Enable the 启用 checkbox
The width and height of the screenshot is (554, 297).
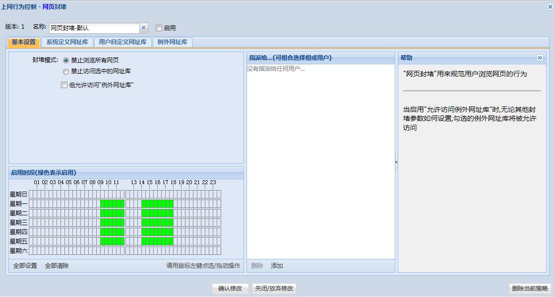pos(159,28)
